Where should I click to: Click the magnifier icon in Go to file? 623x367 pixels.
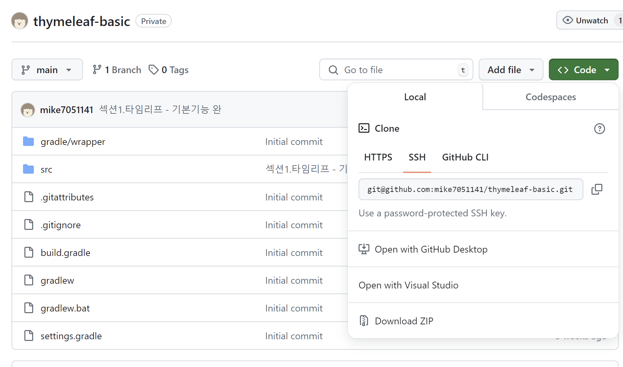pyautogui.click(x=334, y=70)
